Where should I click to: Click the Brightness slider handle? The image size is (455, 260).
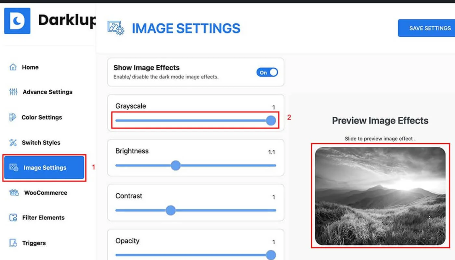coord(175,165)
